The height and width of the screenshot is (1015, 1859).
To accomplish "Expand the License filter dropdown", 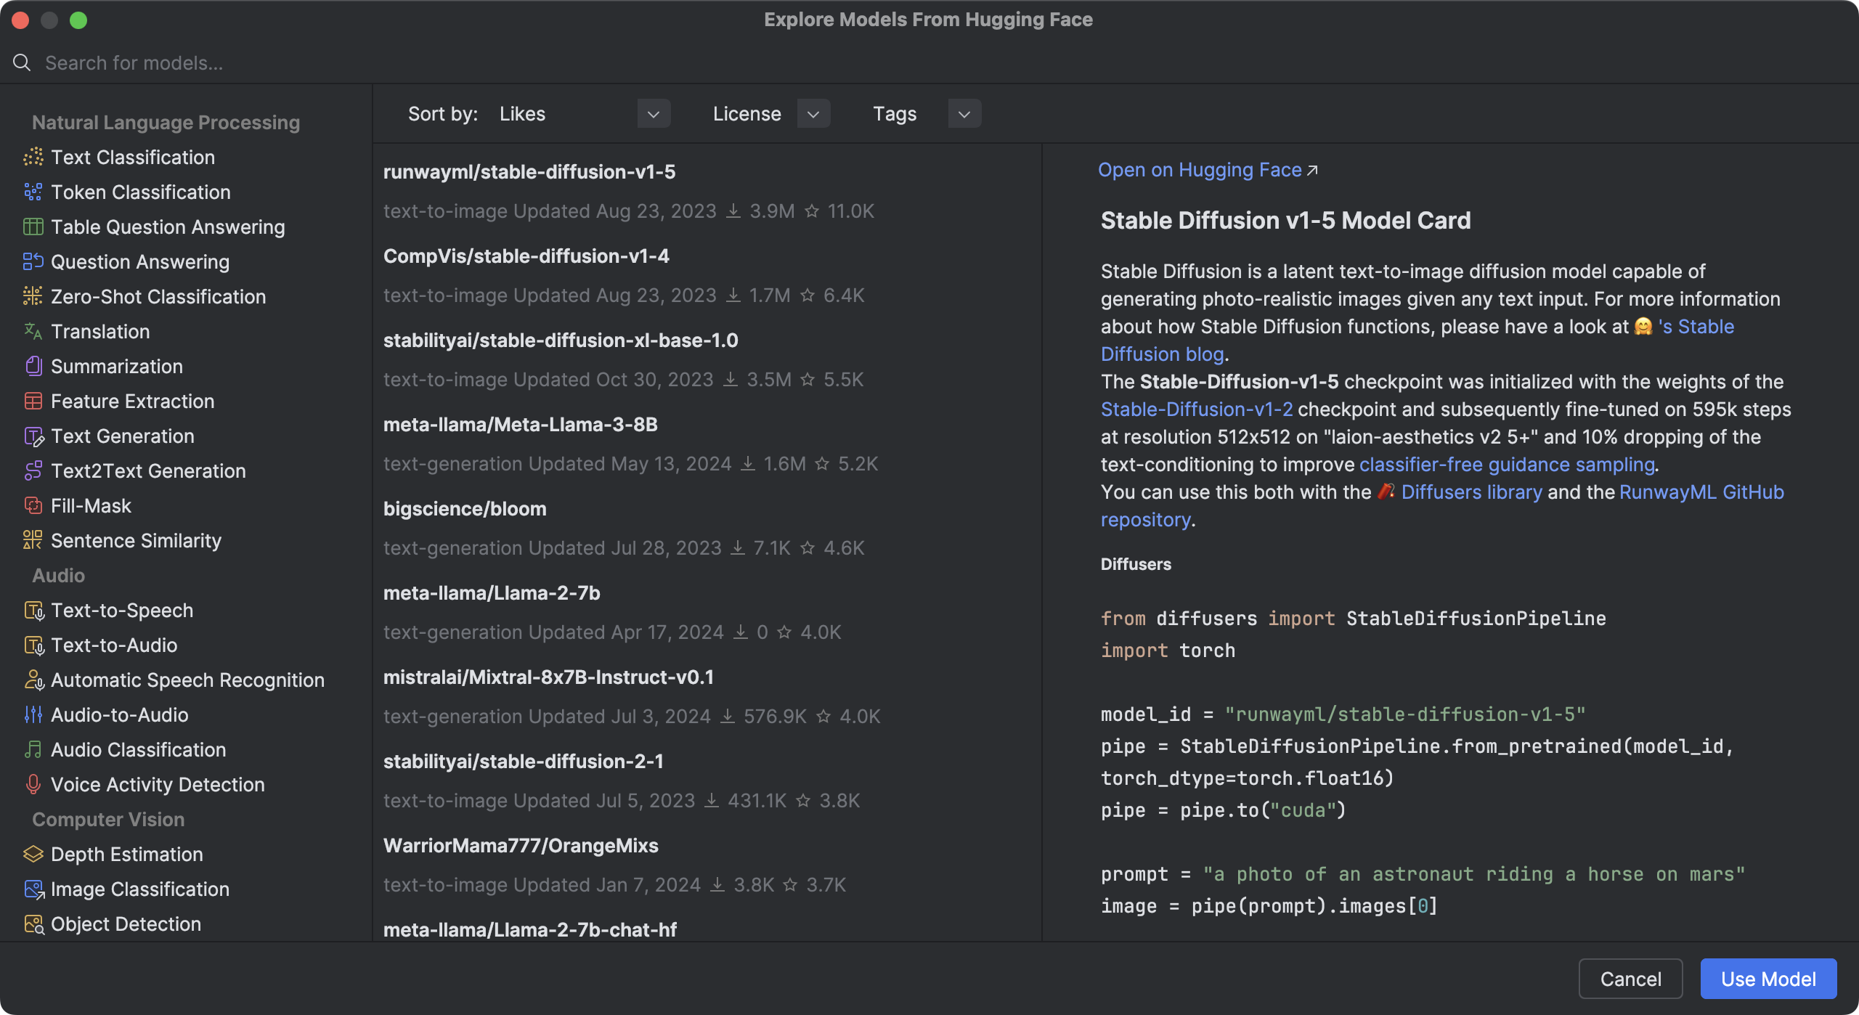I will (x=814, y=113).
